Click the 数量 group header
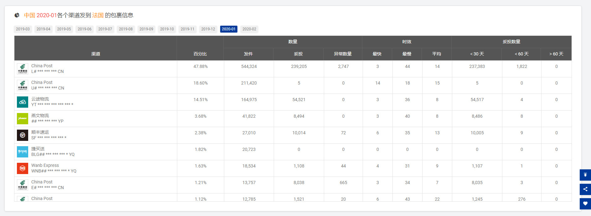Screen dimensions: 591x216 tap(293, 42)
